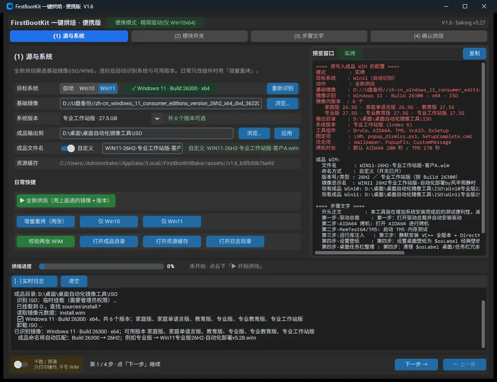
Task: Choose Win11 as the target system
Action: point(108,88)
